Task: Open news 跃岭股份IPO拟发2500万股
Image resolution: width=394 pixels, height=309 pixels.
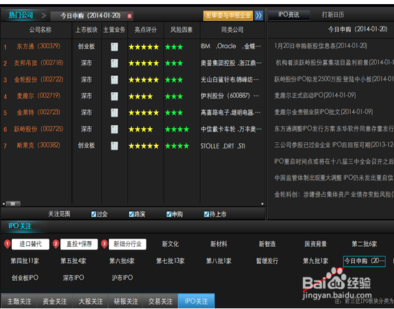Action: click(334, 79)
